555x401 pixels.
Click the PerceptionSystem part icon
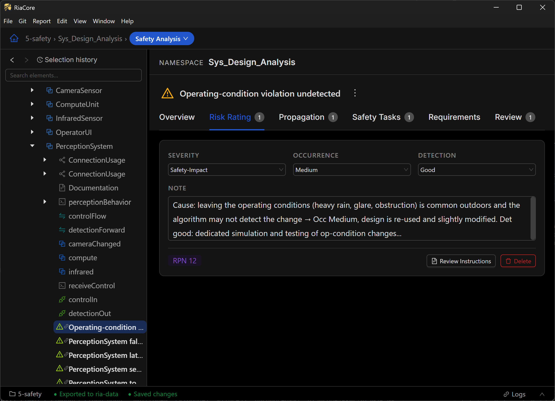pyautogui.click(x=49, y=146)
